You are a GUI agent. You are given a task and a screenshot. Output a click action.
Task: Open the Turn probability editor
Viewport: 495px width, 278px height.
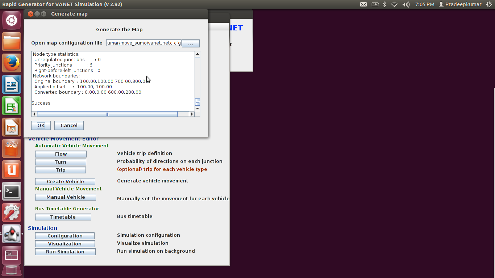61,162
